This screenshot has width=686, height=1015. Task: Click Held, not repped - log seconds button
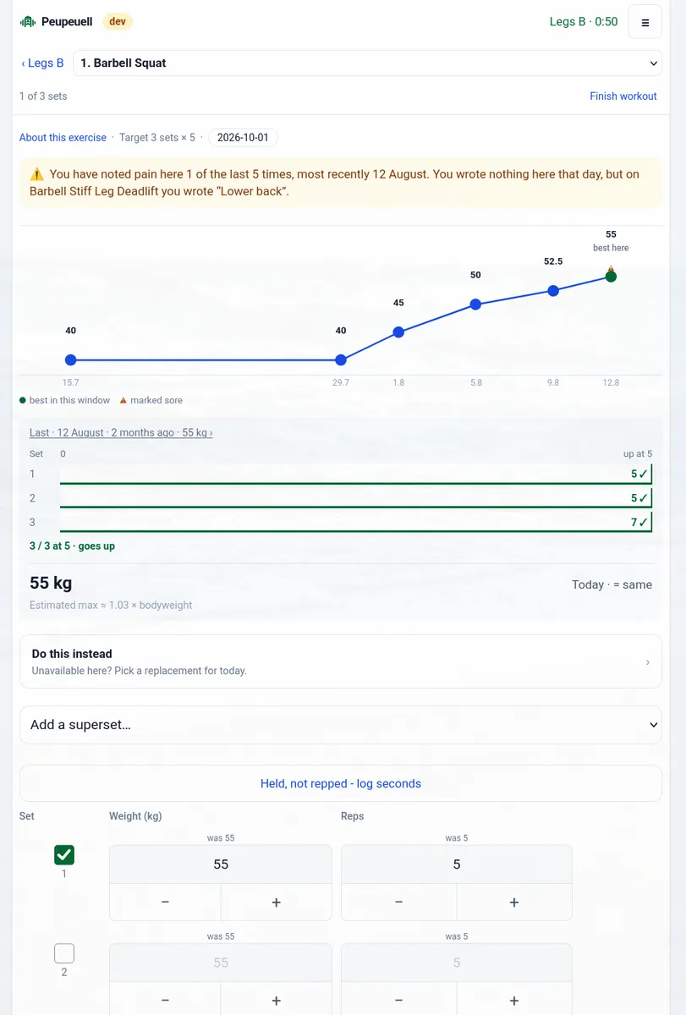click(341, 783)
